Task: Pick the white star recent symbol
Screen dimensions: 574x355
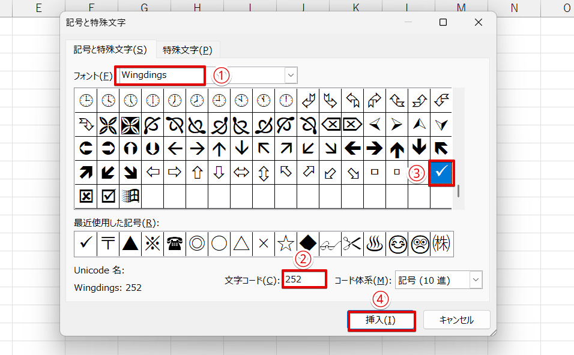Action: click(x=286, y=243)
